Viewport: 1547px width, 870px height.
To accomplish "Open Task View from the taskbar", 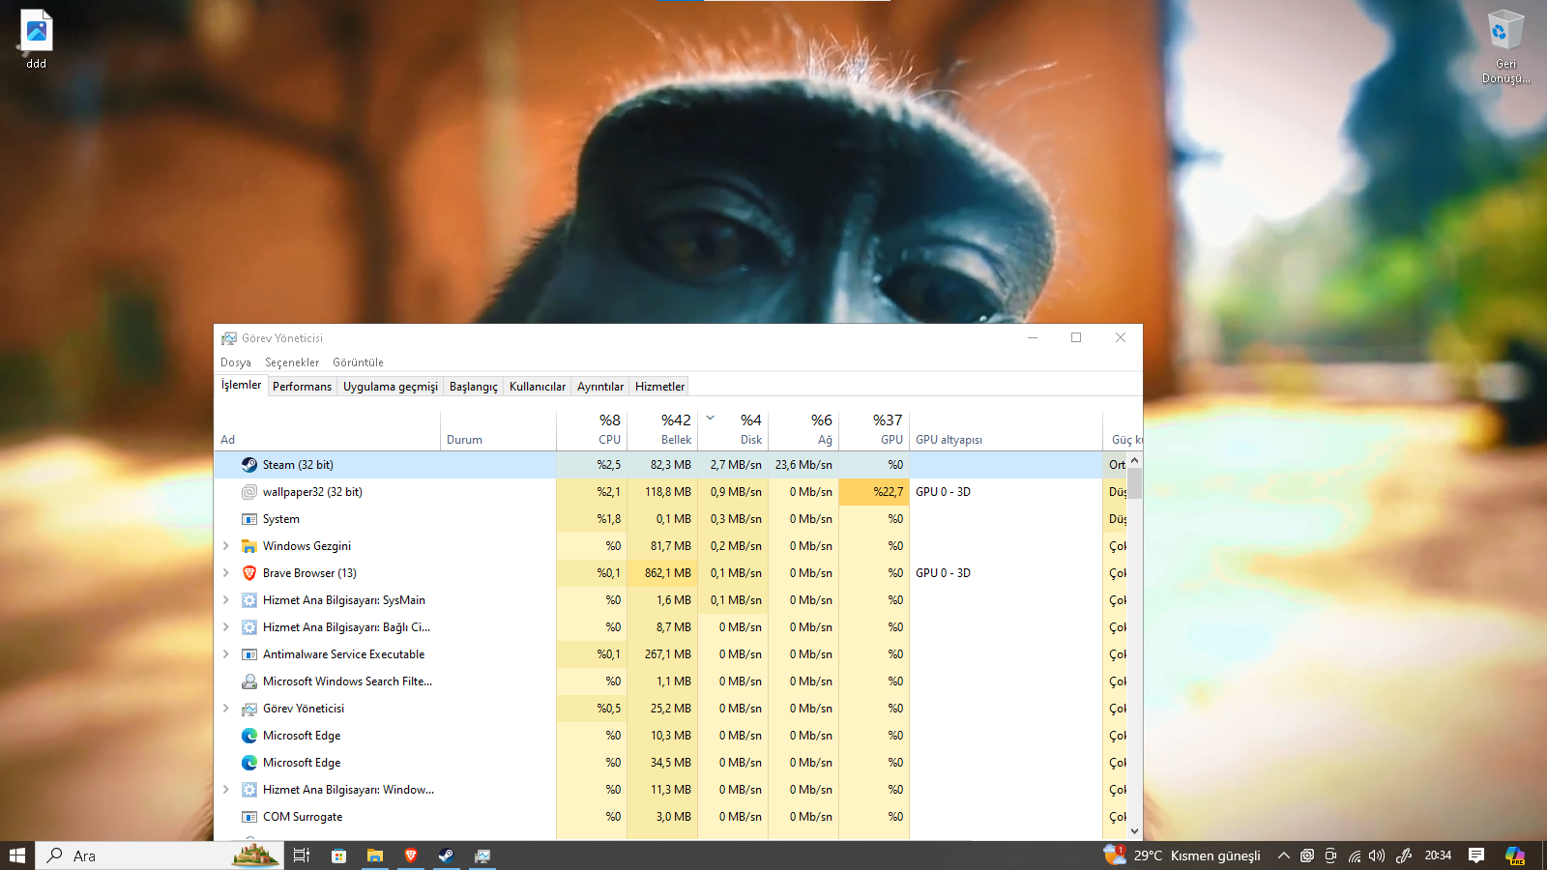I will pyautogui.click(x=302, y=855).
